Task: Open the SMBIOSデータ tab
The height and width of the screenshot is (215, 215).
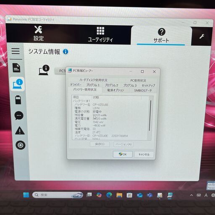Action: [143, 91]
